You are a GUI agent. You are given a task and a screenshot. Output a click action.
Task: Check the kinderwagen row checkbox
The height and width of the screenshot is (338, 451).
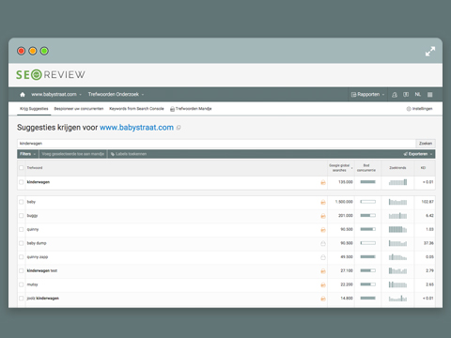point(22,182)
